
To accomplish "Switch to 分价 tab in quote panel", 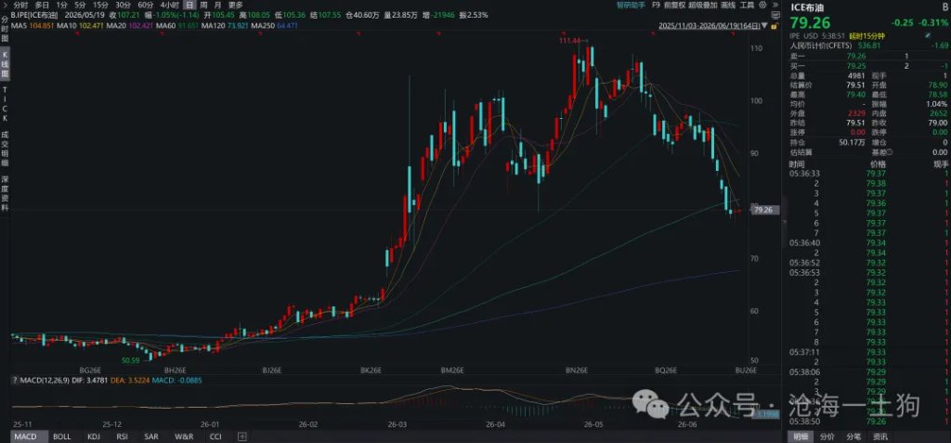I will (827, 436).
